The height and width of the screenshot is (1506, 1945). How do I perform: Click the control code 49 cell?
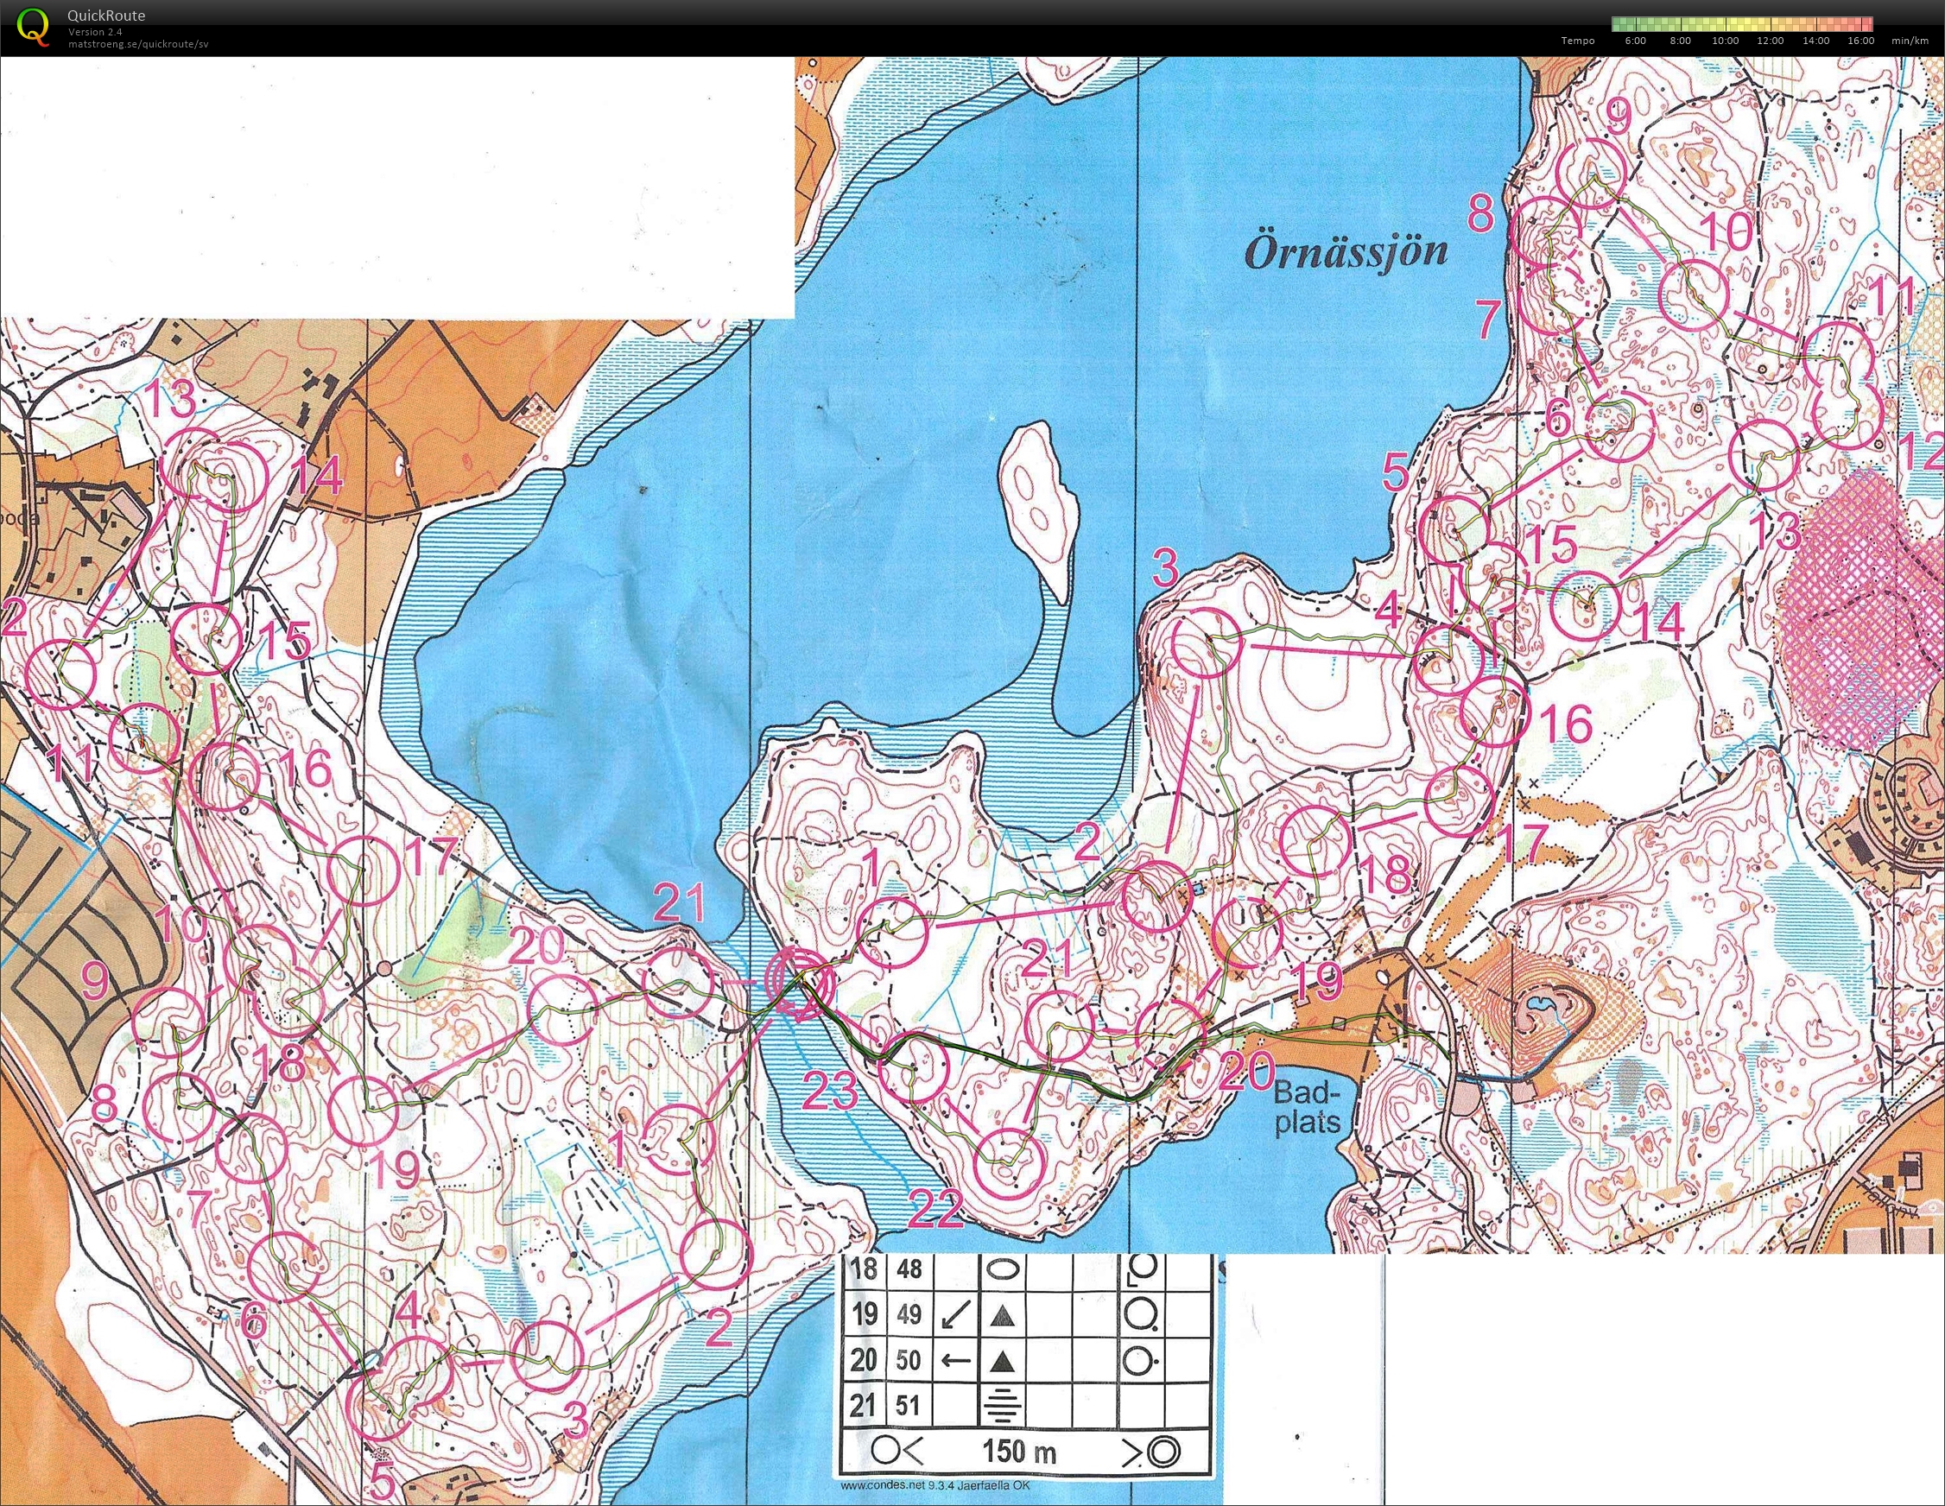[909, 1313]
